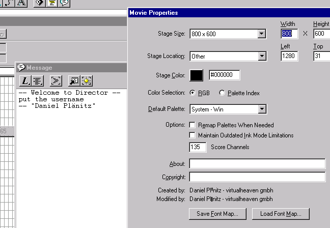Open the Vector Shape window from toolbar
This screenshot has height=228, width=330.
9,3
